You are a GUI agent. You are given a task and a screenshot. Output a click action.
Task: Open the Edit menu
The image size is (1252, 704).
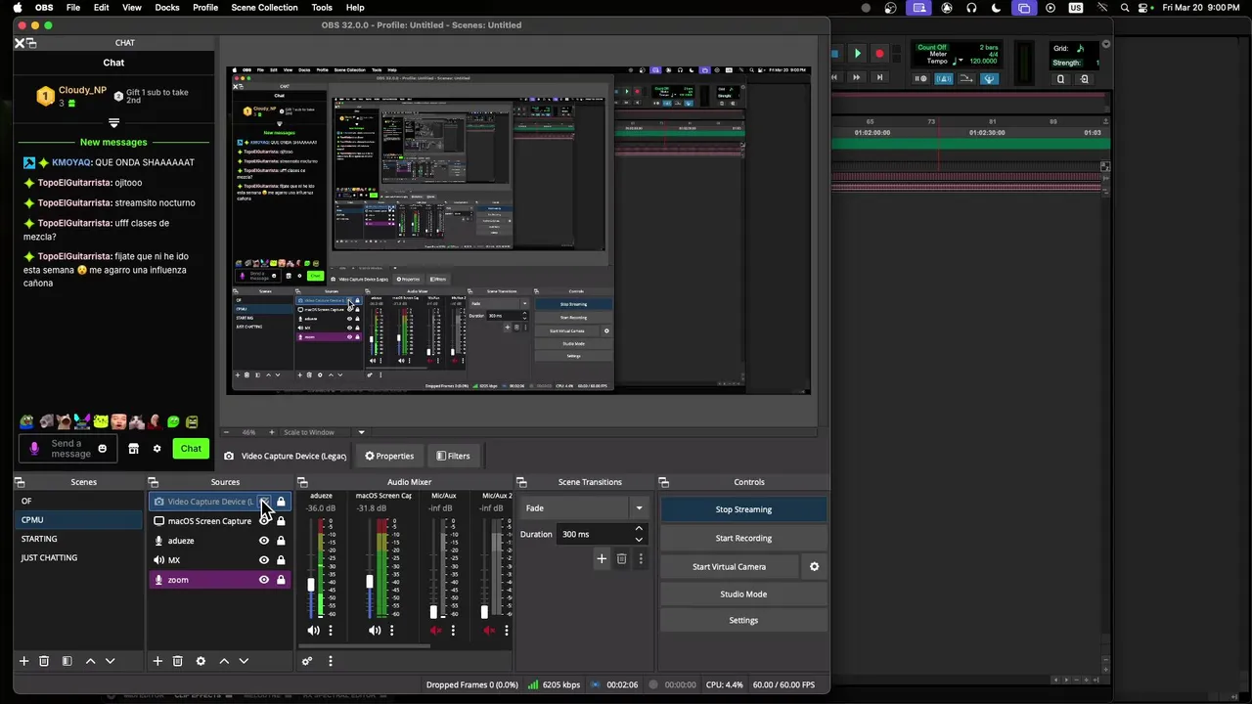101,7
